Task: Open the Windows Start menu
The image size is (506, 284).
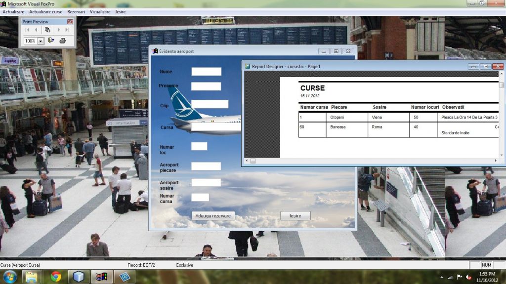Action: pyautogui.click(x=9, y=277)
